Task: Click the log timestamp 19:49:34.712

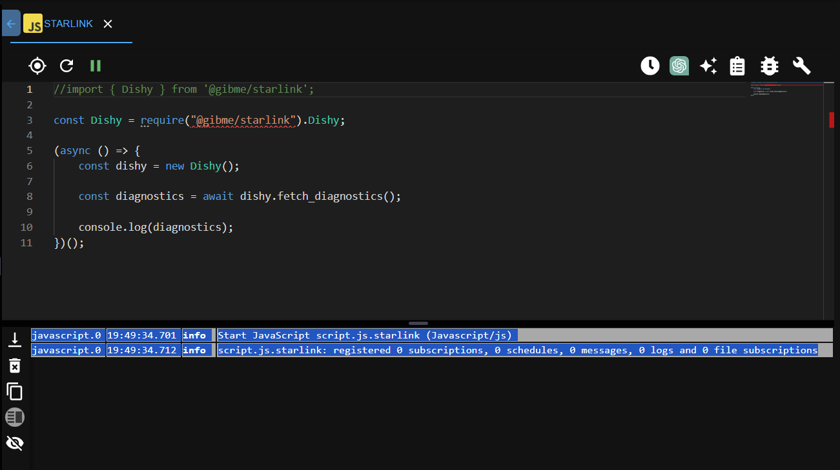Action: [x=141, y=350]
